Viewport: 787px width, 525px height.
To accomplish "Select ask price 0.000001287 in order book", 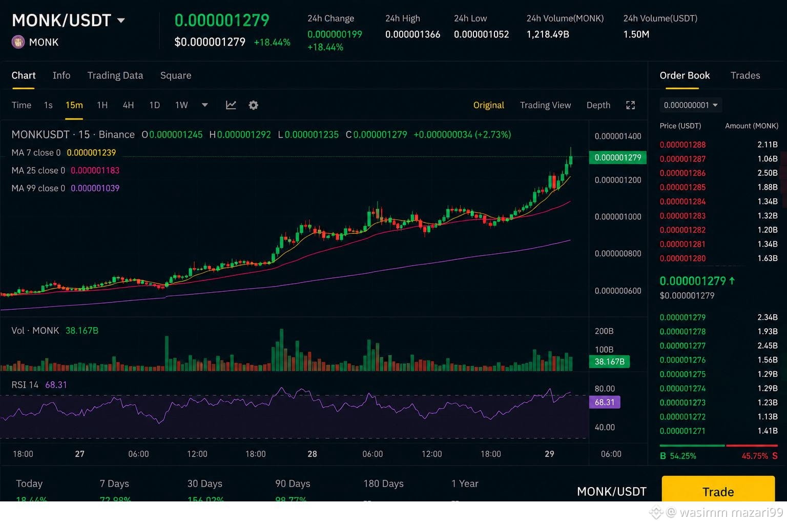I will click(x=682, y=159).
